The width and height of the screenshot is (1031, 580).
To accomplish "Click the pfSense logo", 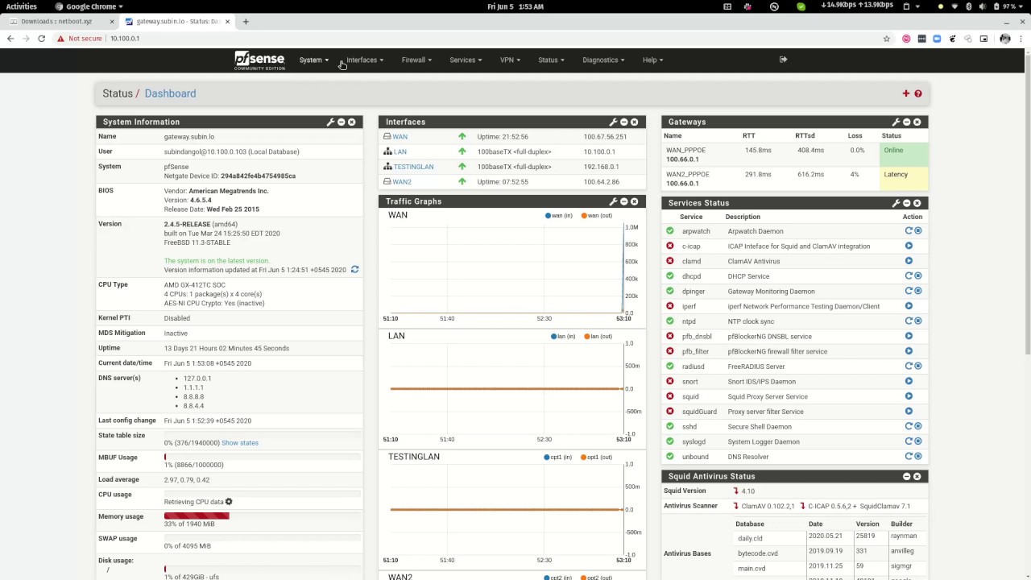I will pos(259,60).
